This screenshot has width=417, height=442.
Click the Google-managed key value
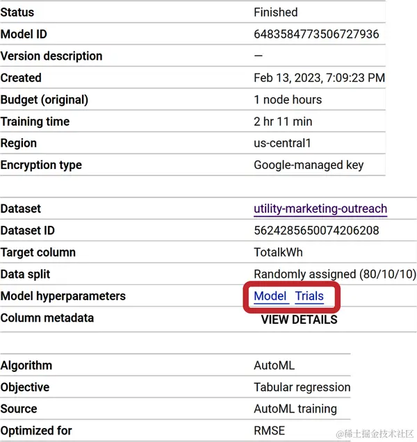(309, 165)
